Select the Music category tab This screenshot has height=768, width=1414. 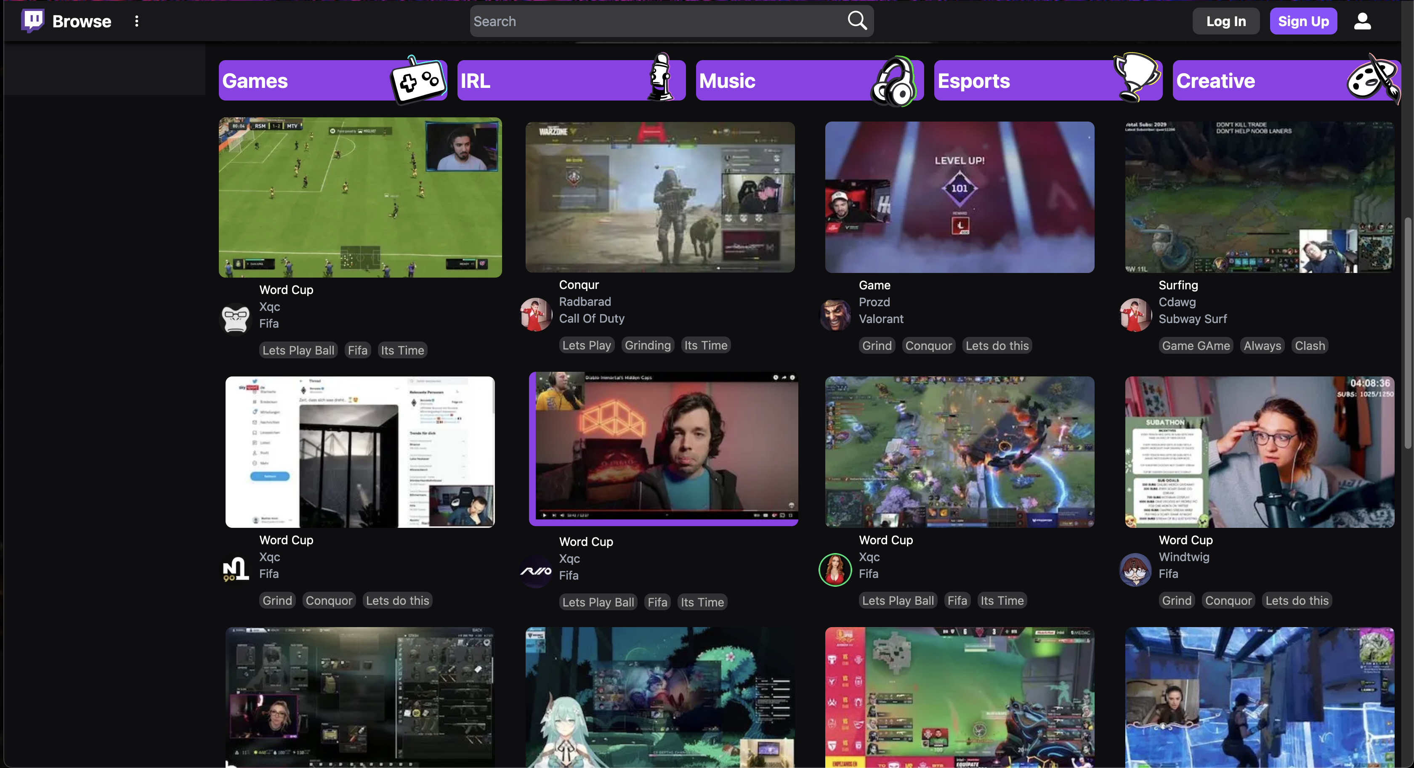click(x=810, y=81)
